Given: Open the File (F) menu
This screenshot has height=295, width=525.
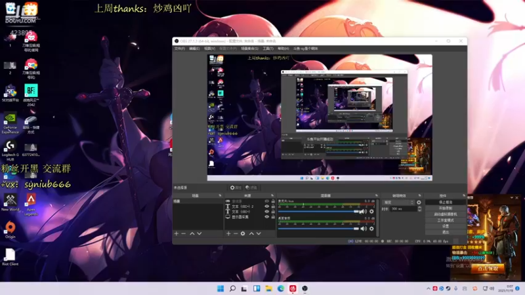Looking at the screenshot, I should tap(179, 49).
